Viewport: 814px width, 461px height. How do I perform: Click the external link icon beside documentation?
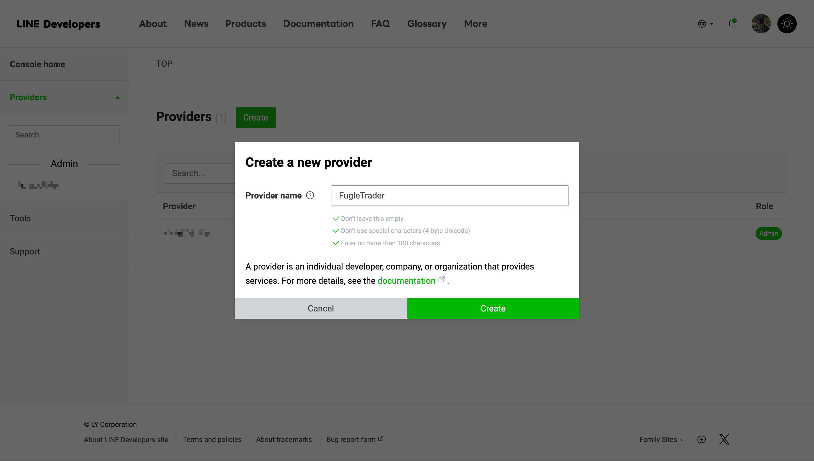[x=441, y=279]
